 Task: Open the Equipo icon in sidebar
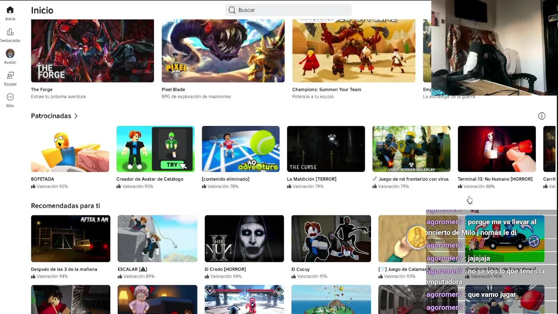pyautogui.click(x=10, y=75)
